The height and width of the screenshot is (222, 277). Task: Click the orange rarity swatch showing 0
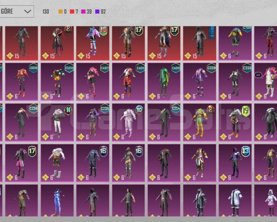click(x=61, y=12)
